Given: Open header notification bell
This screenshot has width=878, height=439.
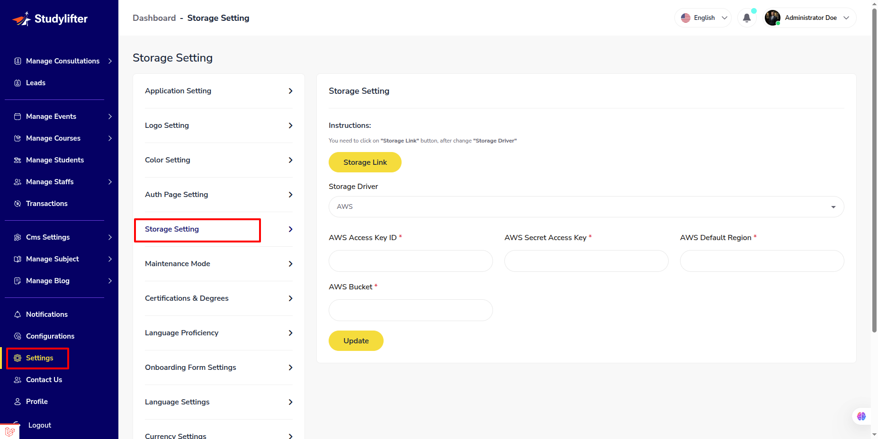Looking at the screenshot, I should pyautogui.click(x=747, y=18).
